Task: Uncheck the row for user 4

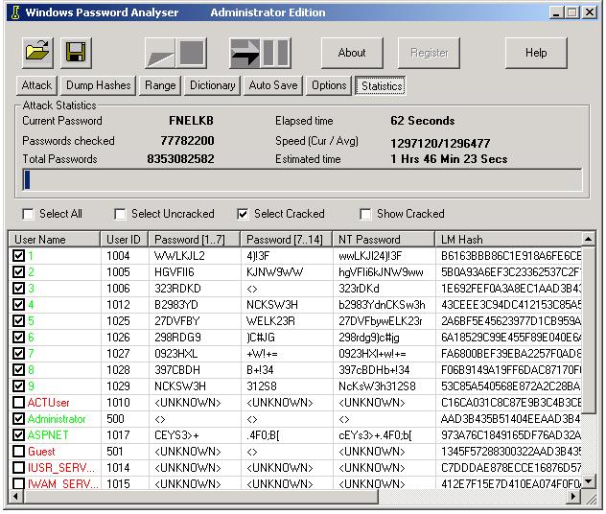Action: 18,305
